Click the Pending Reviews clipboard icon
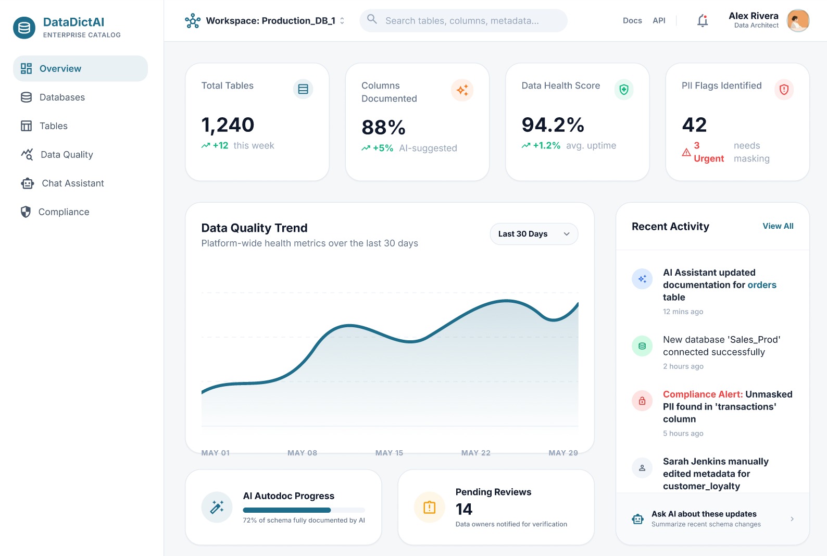 (429, 507)
